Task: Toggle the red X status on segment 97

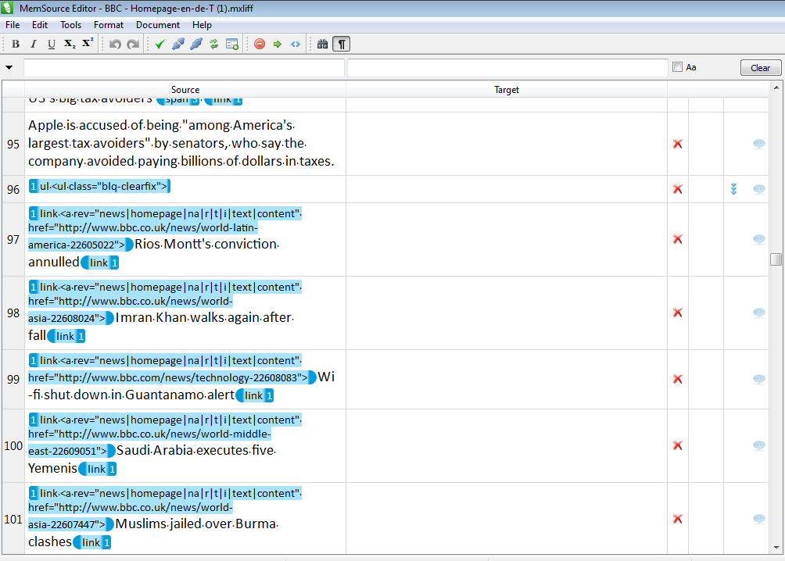Action: click(678, 239)
